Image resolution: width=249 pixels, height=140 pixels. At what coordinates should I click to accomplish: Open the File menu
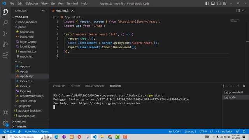12,3
